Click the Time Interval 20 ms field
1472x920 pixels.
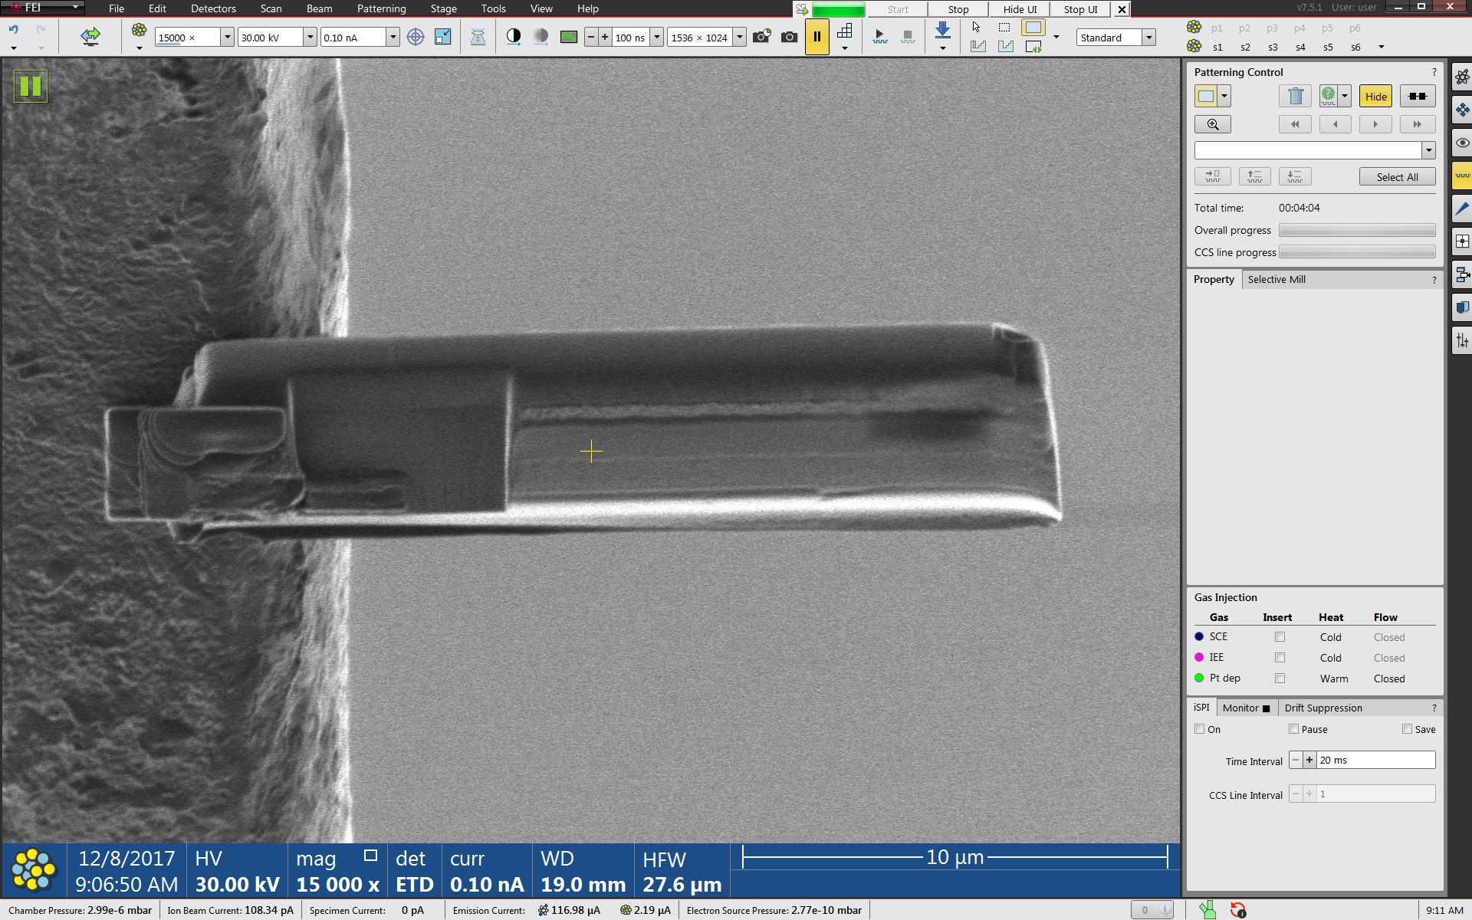click(1375, 760)
